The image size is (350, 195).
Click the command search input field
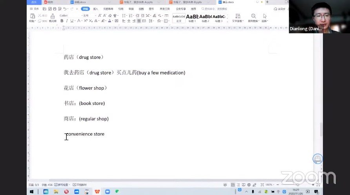click(x=215, y=9)
